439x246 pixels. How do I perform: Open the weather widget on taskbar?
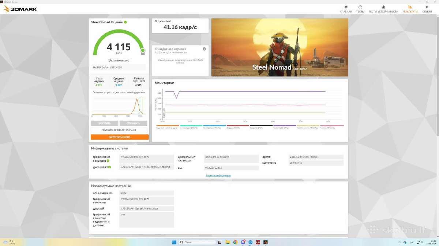click(9, 242)
